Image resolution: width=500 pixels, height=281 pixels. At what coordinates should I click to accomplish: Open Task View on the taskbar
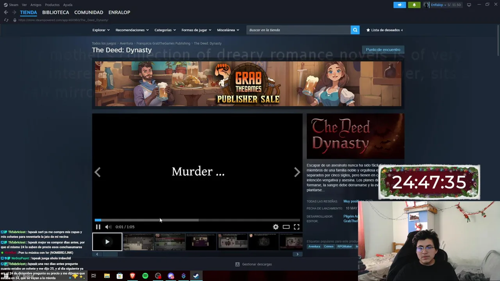pyautogui.click(x=94, y=276)
